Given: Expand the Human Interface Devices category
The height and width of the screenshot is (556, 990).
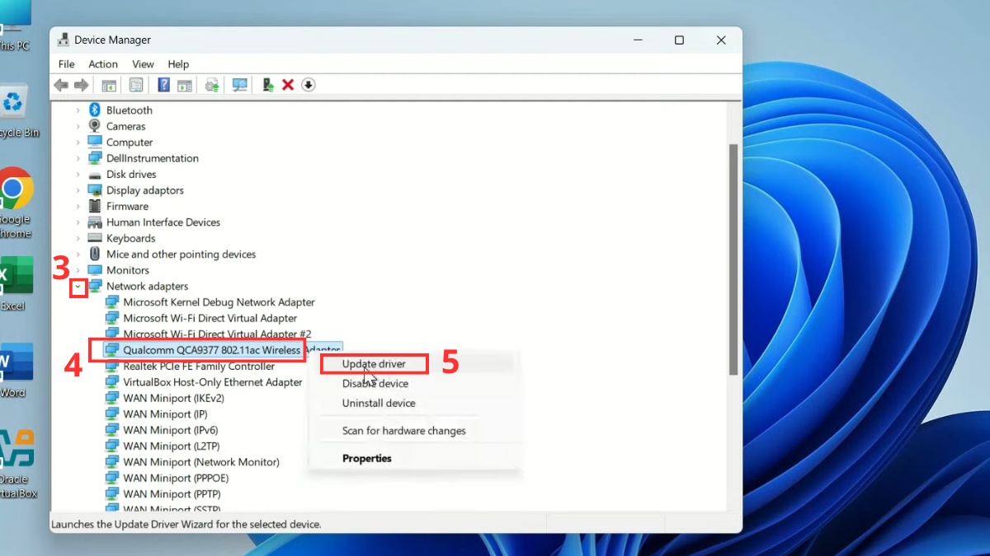Looking at the screenshot, I should tap(78, 222).
